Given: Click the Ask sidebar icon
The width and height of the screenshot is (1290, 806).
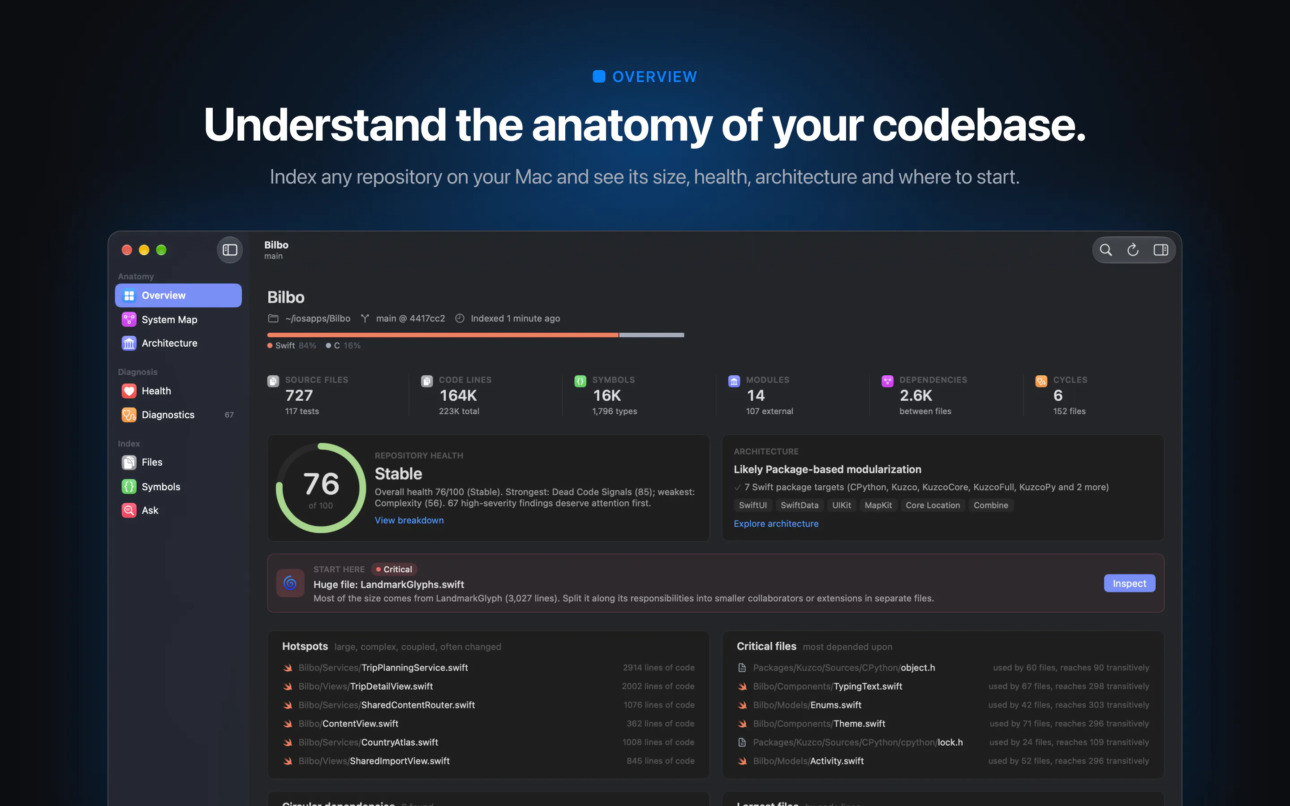Looking at the screenshot, I should (129, 510).
